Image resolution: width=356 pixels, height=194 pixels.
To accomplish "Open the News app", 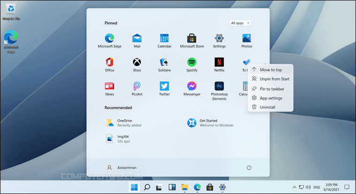I will 110,89.
